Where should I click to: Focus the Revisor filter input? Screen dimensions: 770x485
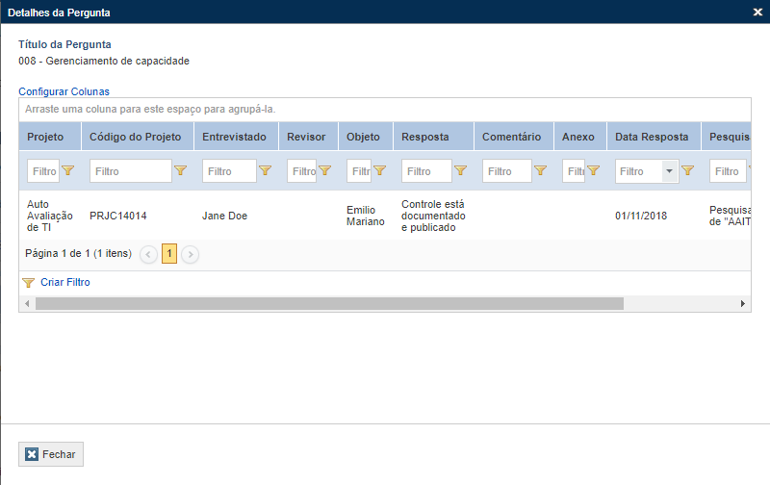click(301, 171)
